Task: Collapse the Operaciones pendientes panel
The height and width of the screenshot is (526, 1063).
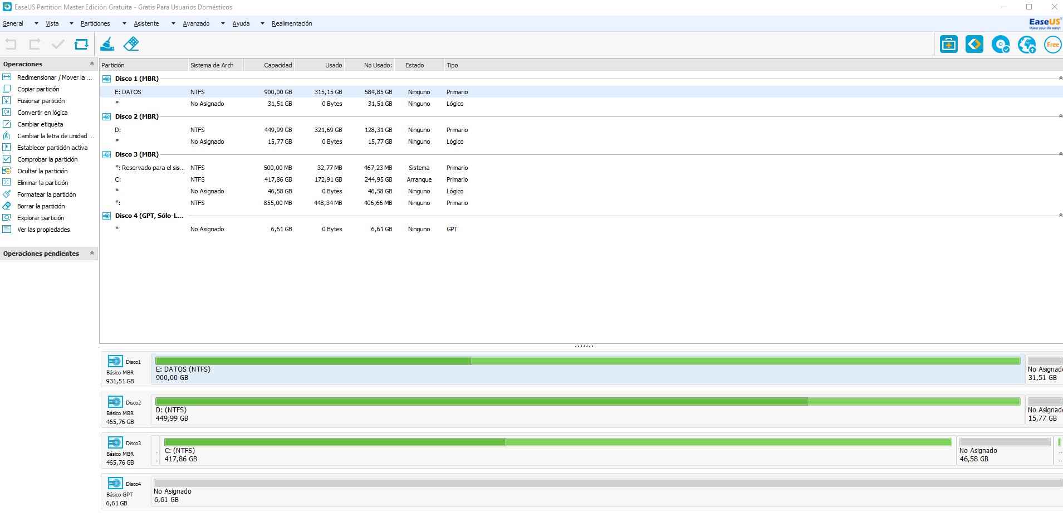Action: 92,254
